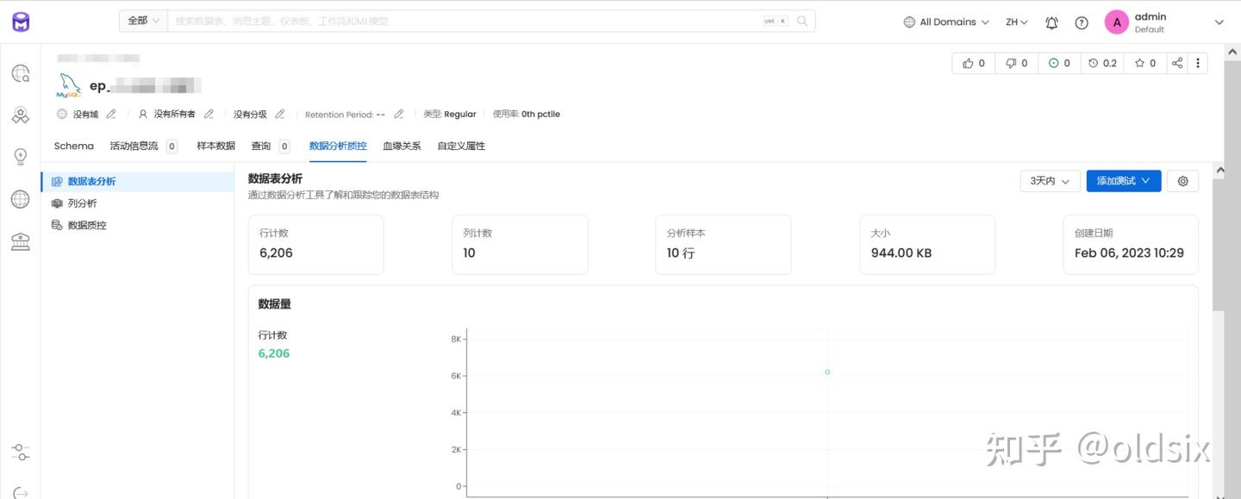Screen dimensions: 1241x499
Task: Edit the owner pencil icon next to 没有所有者
Action: pos(209,114)
